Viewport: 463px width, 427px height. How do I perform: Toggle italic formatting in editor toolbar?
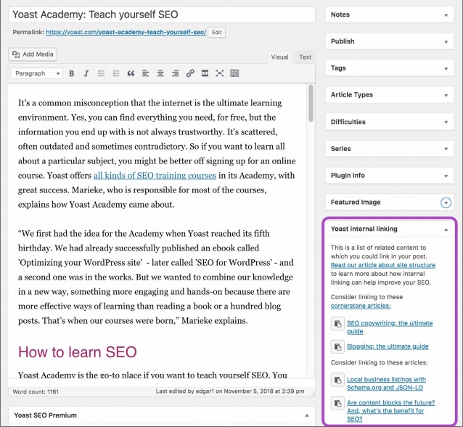point(86,73)
